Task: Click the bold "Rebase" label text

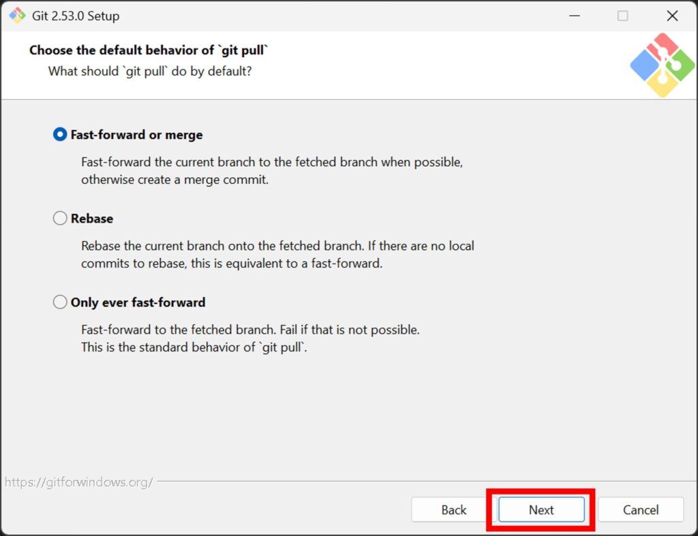Action: click(x=92, y=219)
